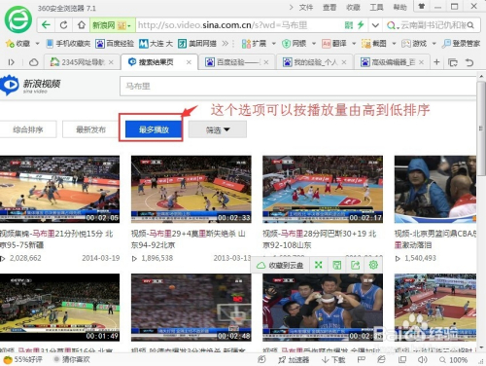Open 手机收藏夹 bookmark
Image resolution: width=486 pixels, height=366 pixels.
[68, 44]
